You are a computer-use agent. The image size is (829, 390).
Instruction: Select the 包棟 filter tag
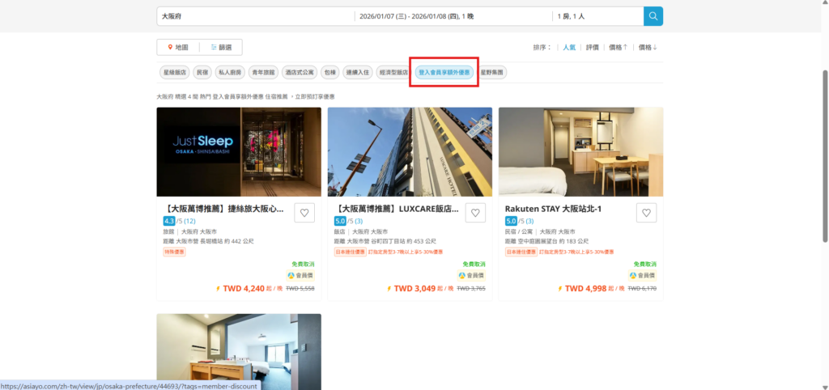pyautogui.click(x=330, y=72)
